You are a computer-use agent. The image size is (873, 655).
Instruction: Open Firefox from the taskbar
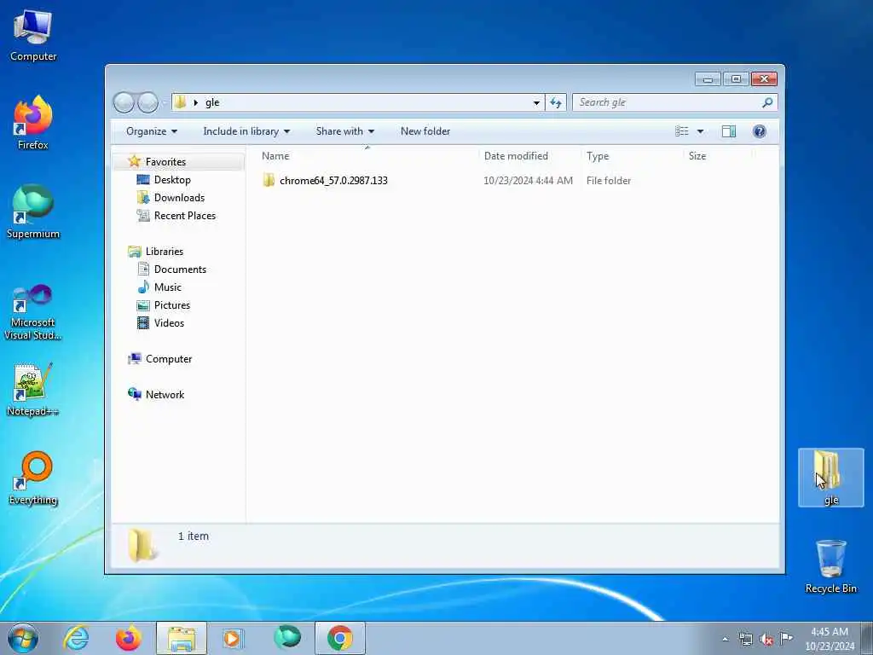point(128,638)
